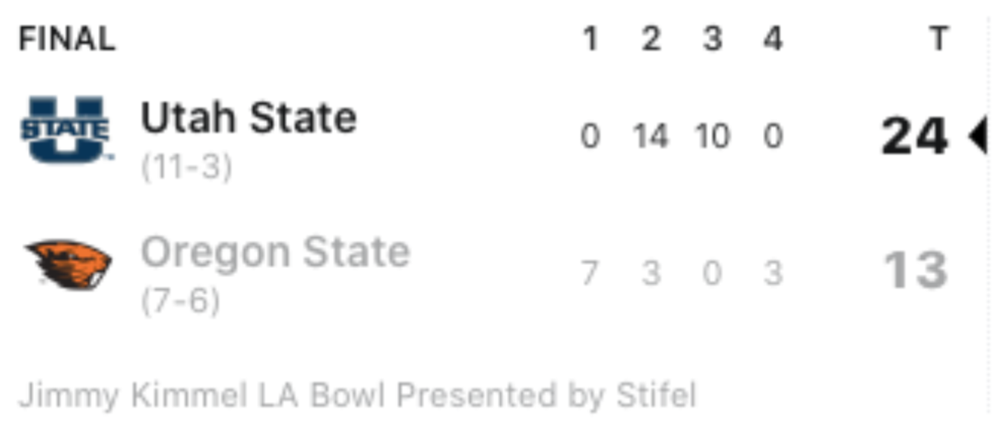Click the Oregon State beaver logo
This screenshot has width=1000, height=442.
pos(68,265)
